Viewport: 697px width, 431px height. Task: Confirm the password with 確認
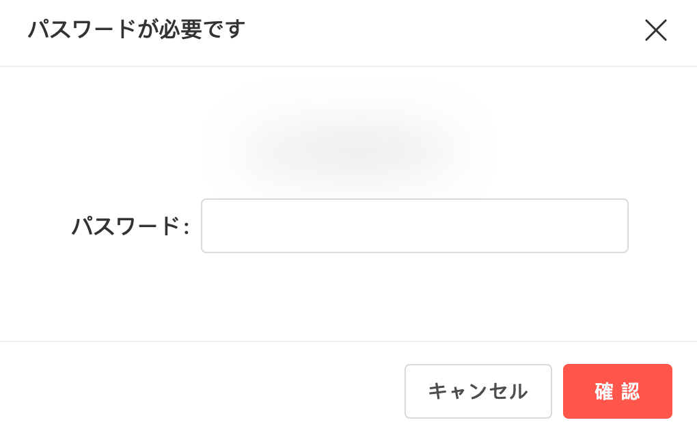point(618,391)
